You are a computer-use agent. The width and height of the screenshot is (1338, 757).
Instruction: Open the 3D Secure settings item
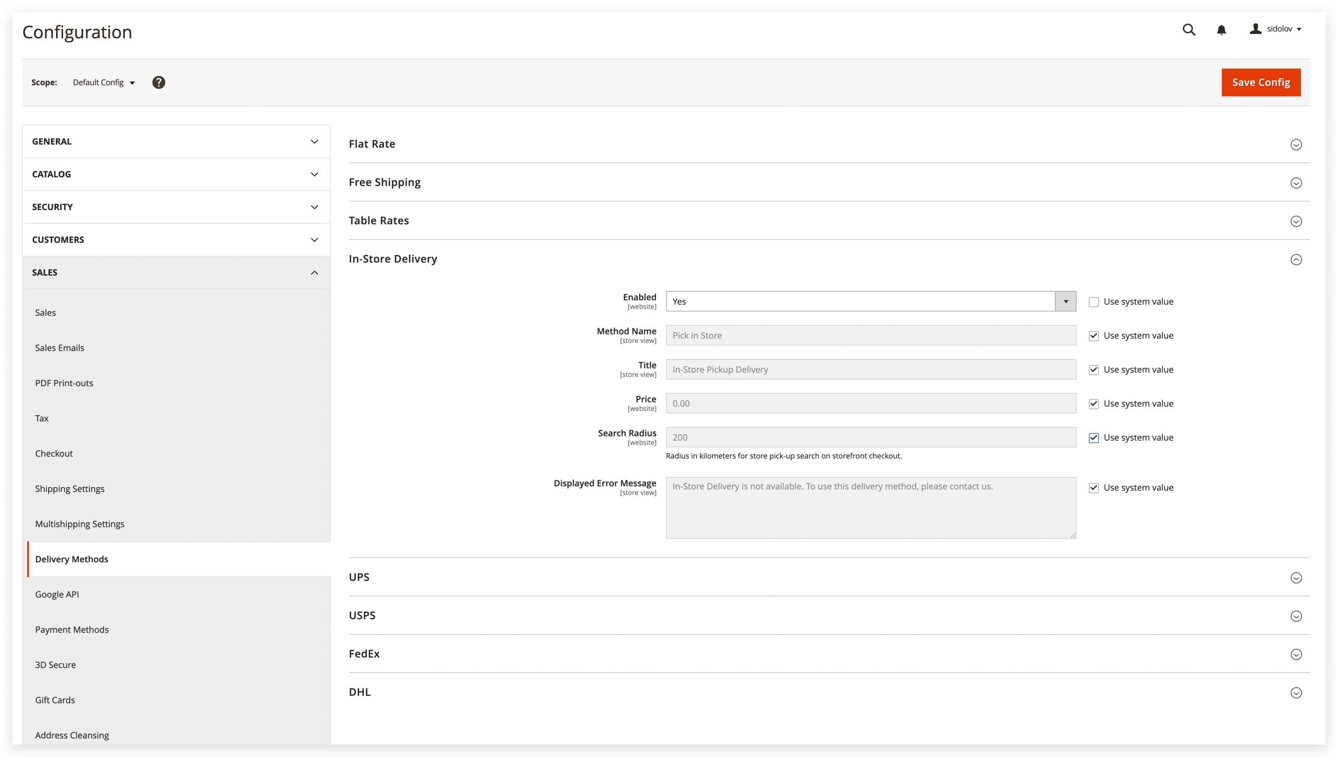[x=55, y=665]
